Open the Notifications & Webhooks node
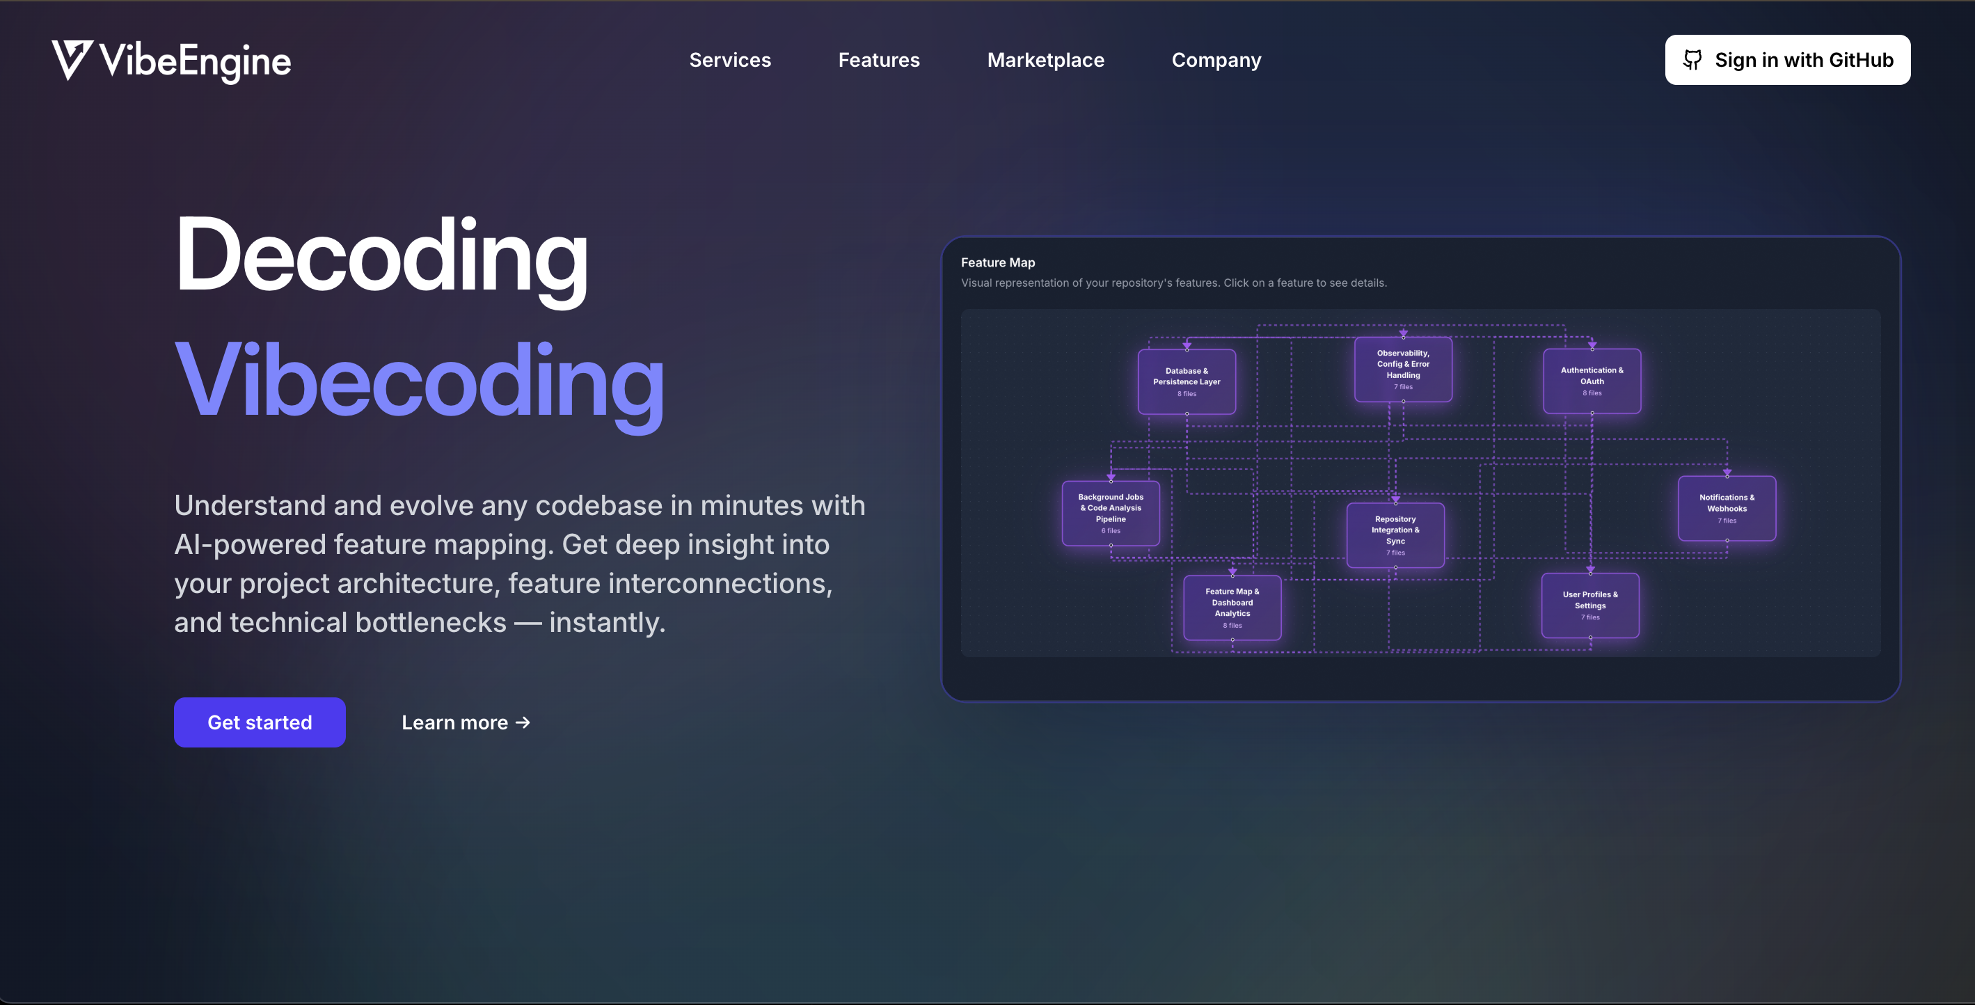Viewport: 1975px width, 1005px height. pos(1726,508)
